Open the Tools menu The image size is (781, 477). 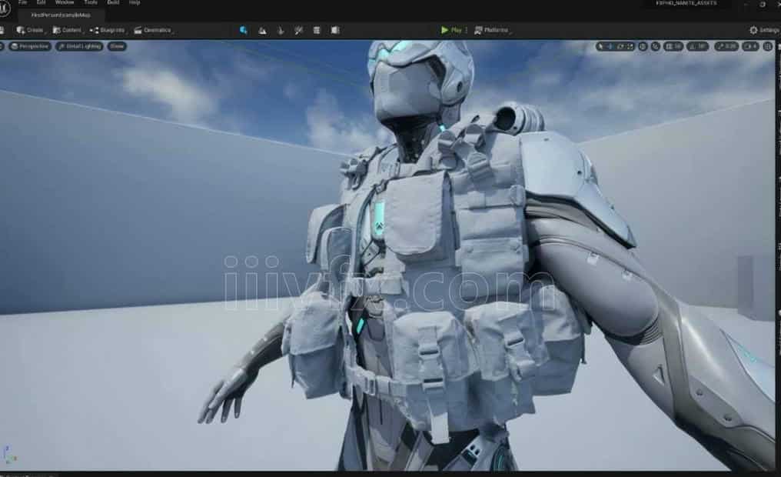[x=91, y=3]
